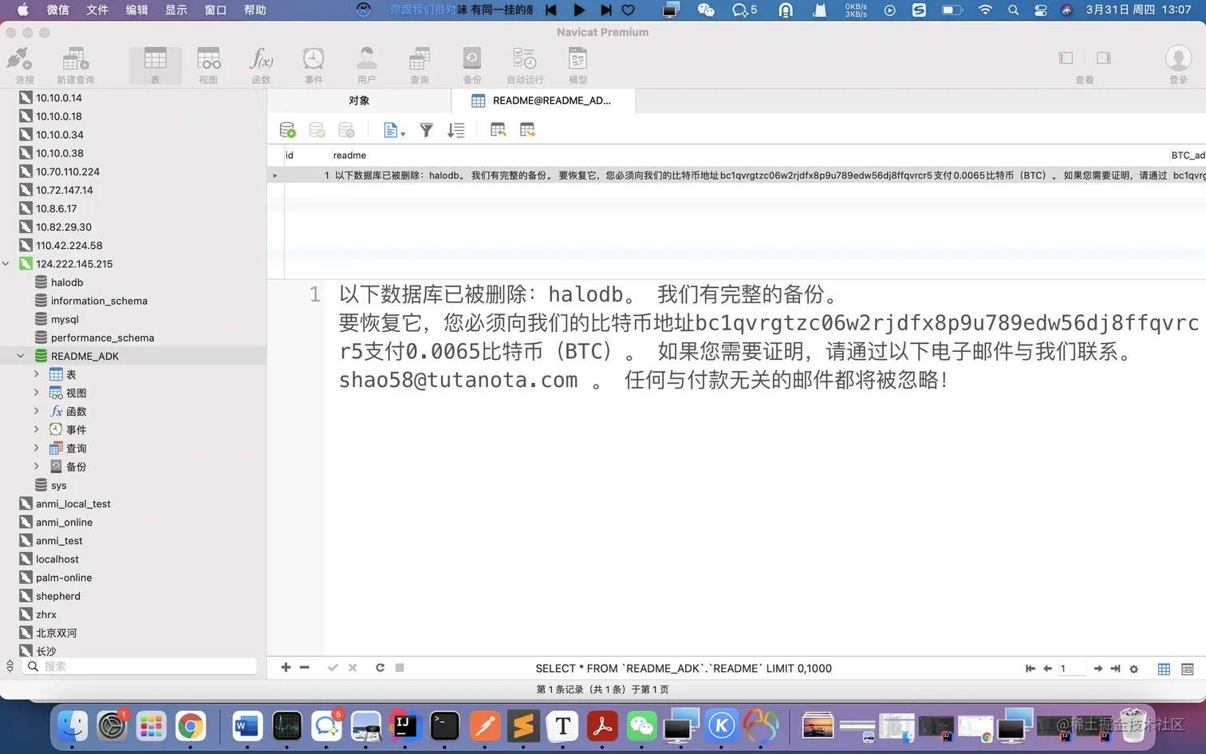Click the export table icon
This screenshot has width=1206, height=754.
click(527, 130)
